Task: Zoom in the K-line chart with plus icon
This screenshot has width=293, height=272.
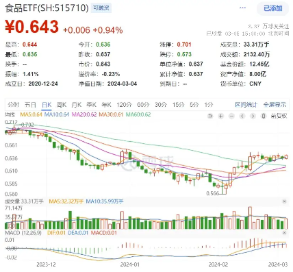Action: pos(220,116)
